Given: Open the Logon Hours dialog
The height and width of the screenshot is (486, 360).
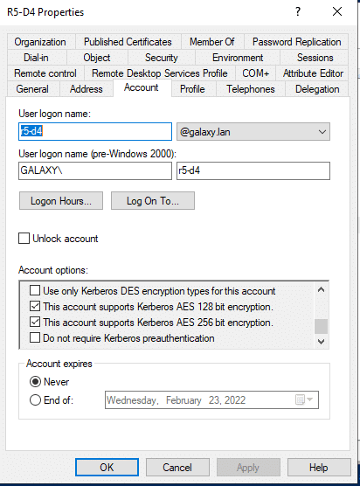Looking at the screenshot, I should (x=61, y=201).
